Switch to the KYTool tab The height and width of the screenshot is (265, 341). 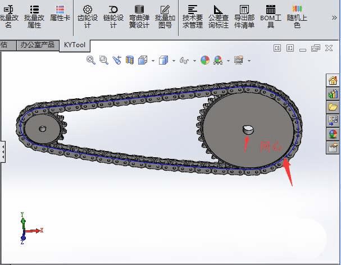(x=75, y=44)
